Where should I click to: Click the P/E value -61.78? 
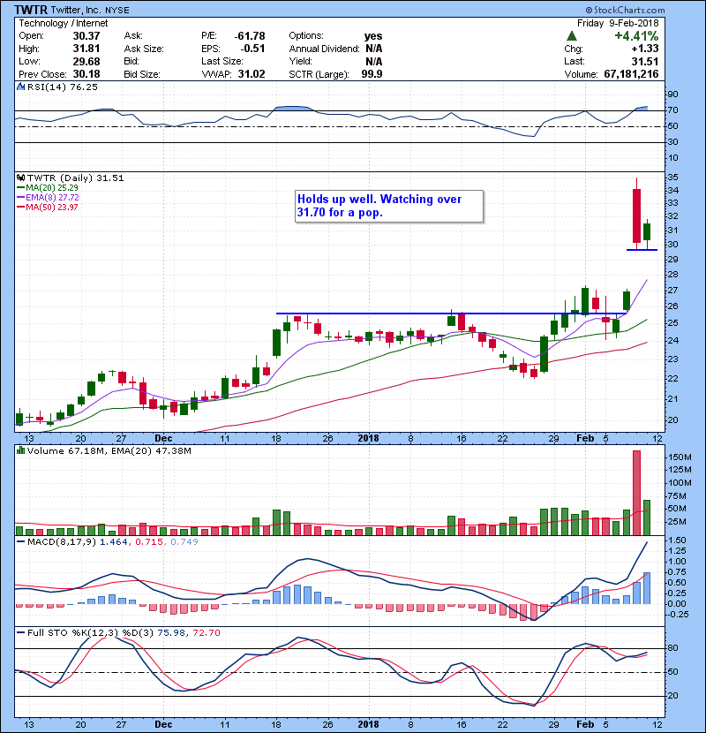pyautogui.click(x=250, y=36)
